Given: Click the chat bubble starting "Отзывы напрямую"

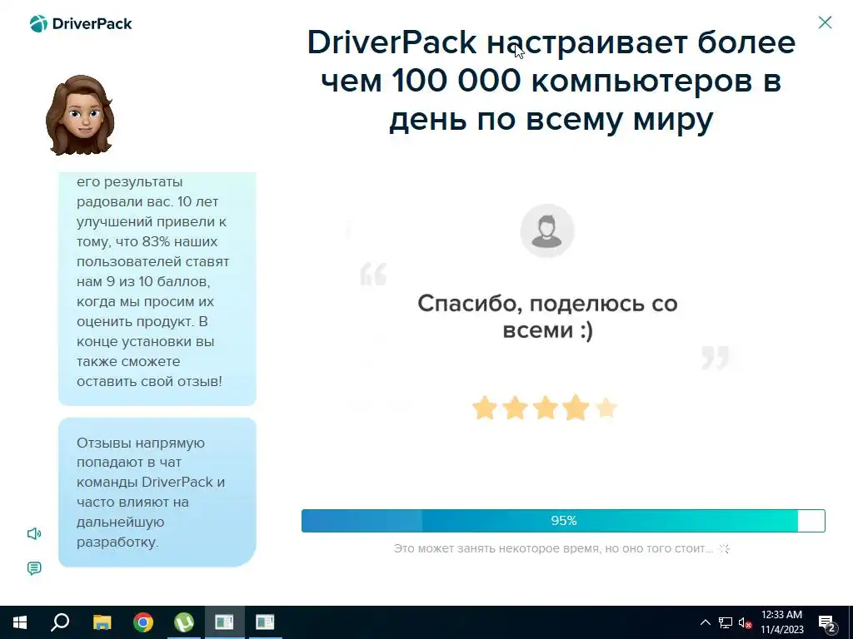Looking at the screenshot, I should coord(157,493).
